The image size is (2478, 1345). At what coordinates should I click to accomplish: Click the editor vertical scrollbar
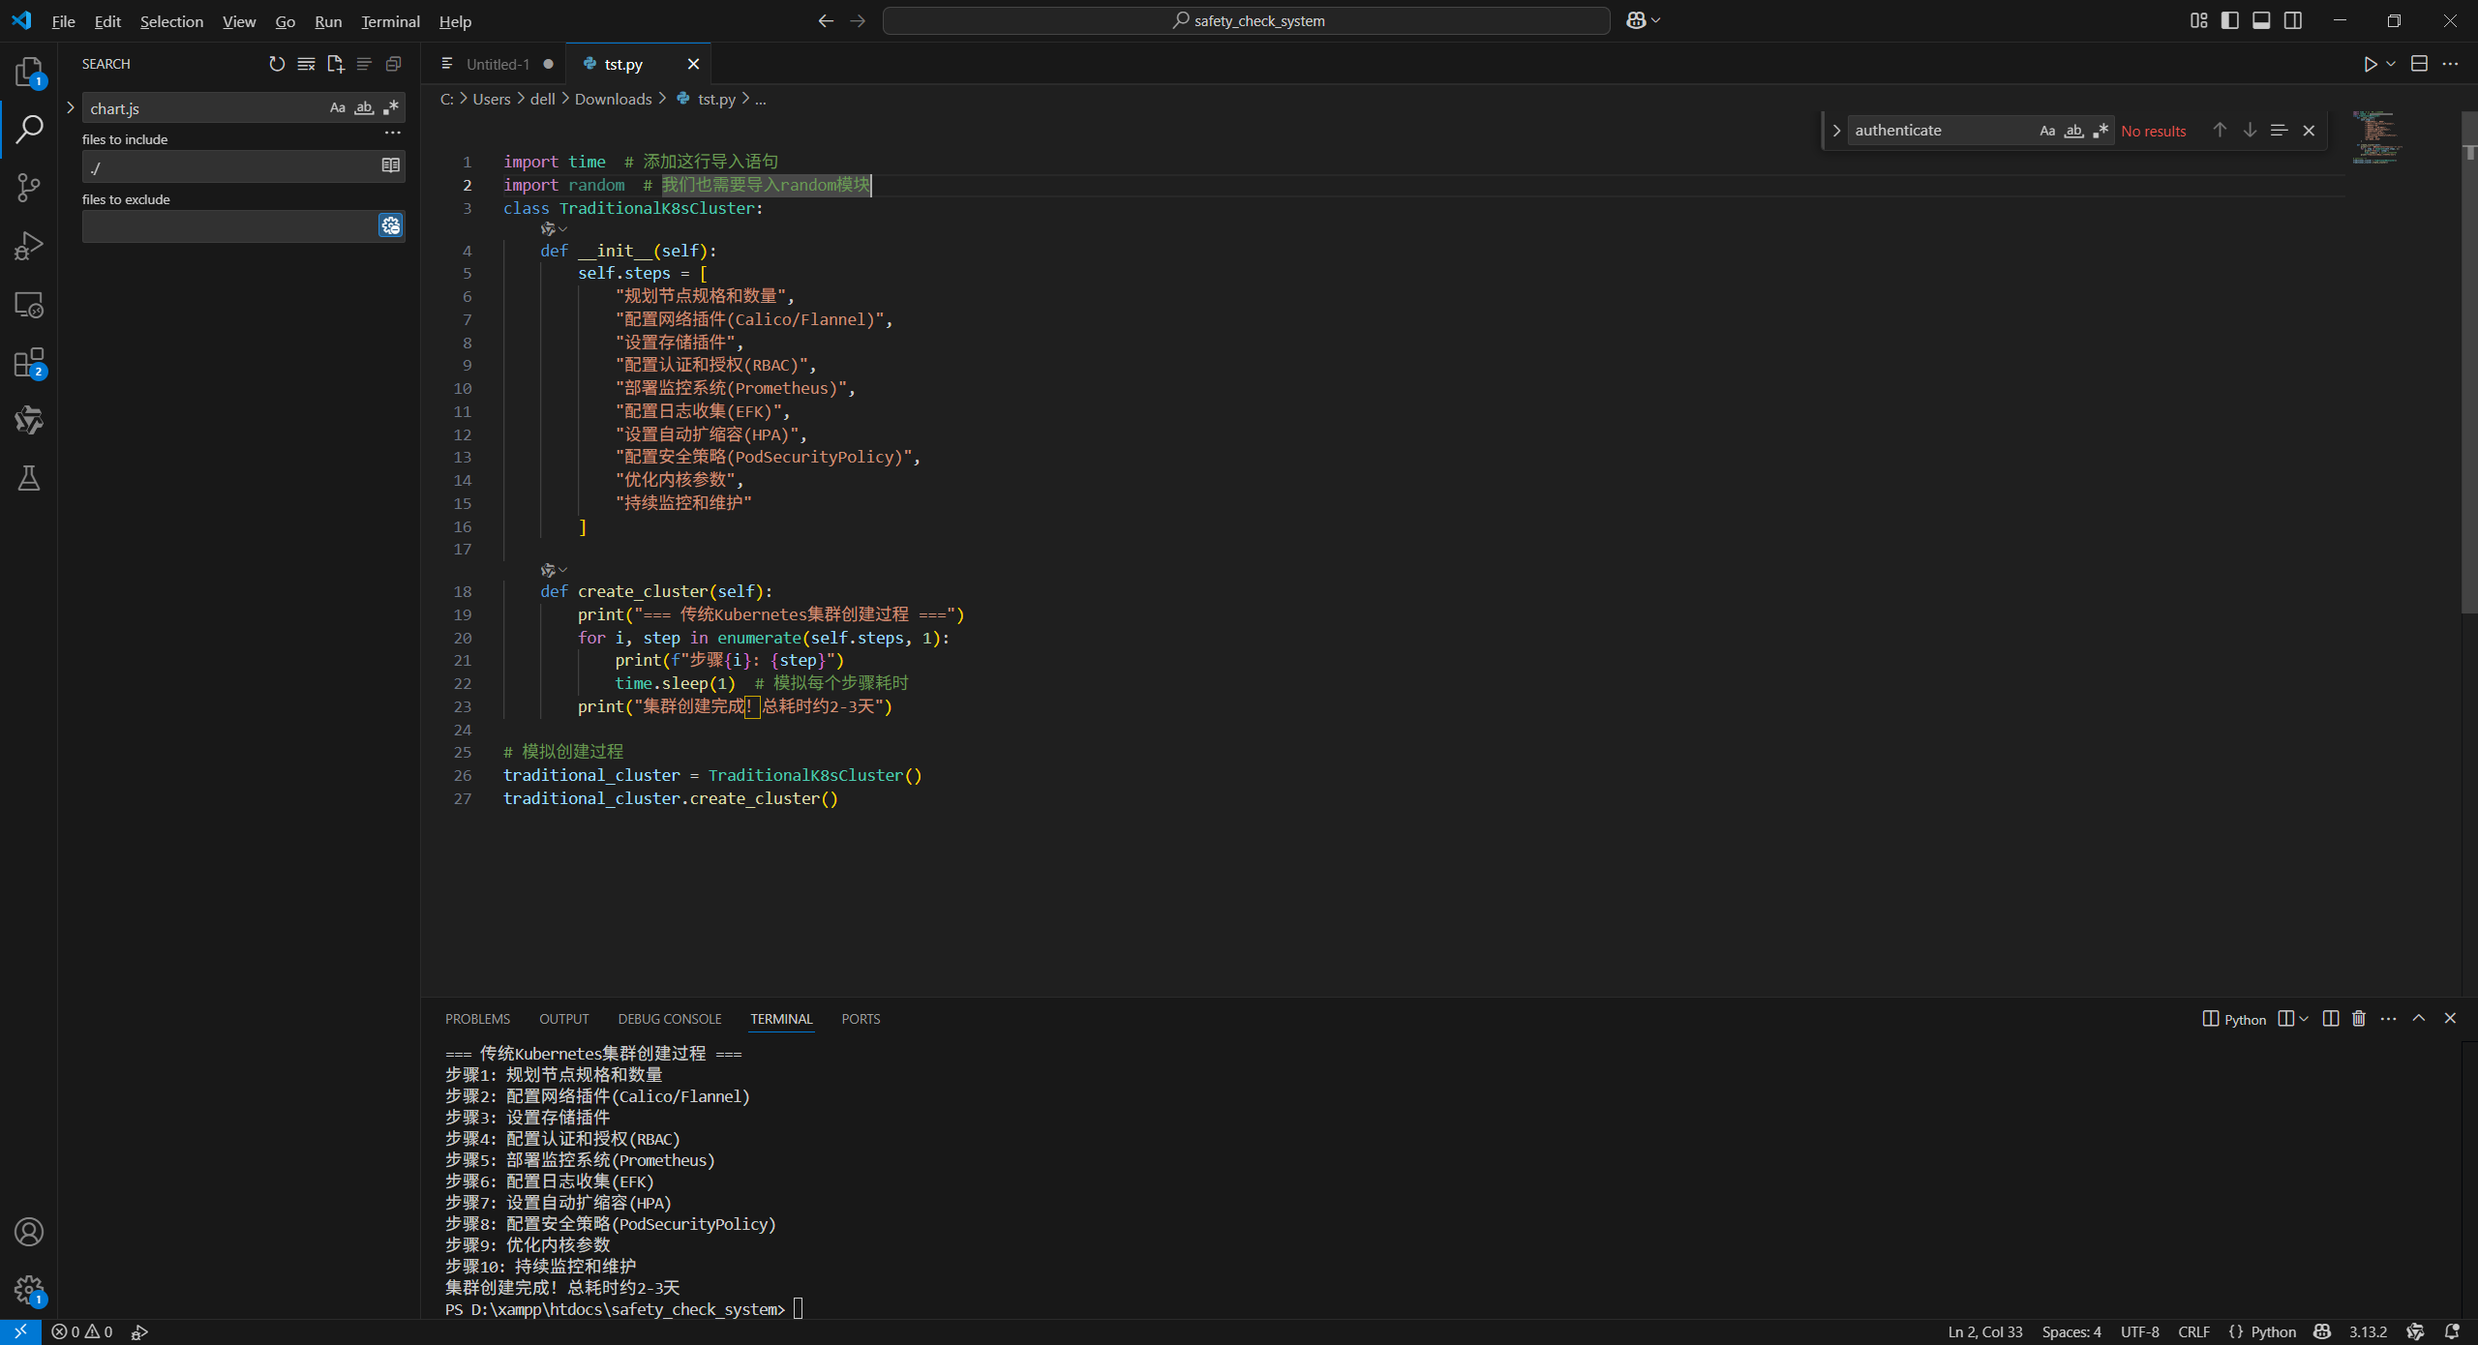tap(2469, 362)
